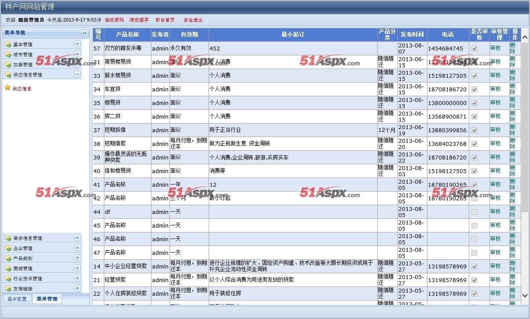
Task: Click the 12个月 category cell
Action: click(387, 130)
